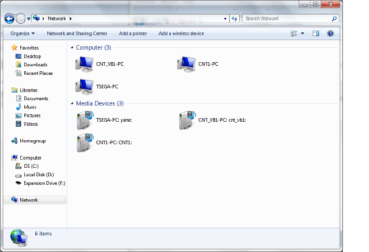Open Network and Sharing Center

point(77,33)
